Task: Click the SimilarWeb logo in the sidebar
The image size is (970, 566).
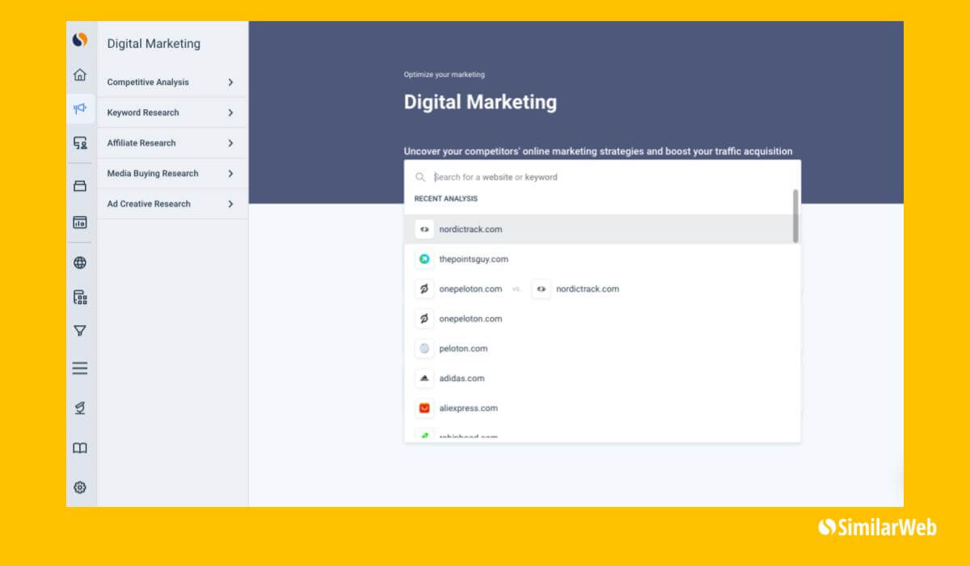Action: (79, 40)
